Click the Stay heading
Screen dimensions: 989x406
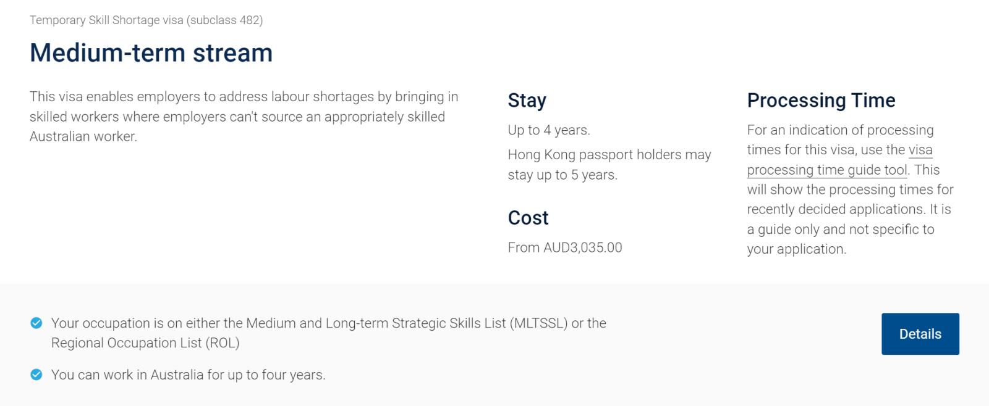point(527,101)
